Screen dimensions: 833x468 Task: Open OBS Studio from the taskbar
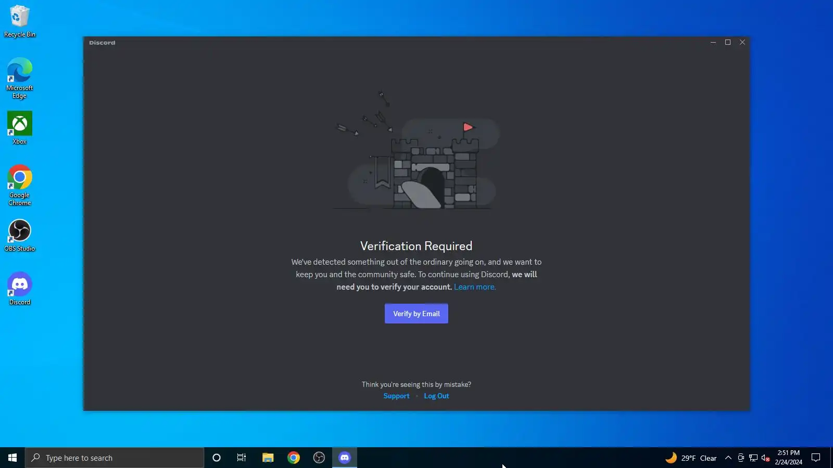point(319,458)
